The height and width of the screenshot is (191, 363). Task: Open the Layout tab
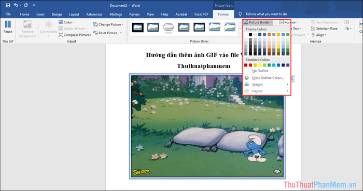(x=74, y=14)
